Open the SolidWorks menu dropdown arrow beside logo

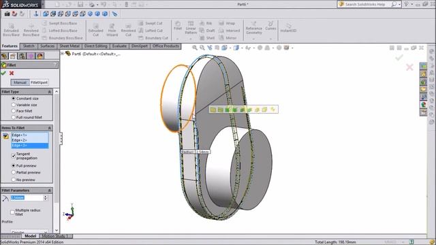(43, 5)
